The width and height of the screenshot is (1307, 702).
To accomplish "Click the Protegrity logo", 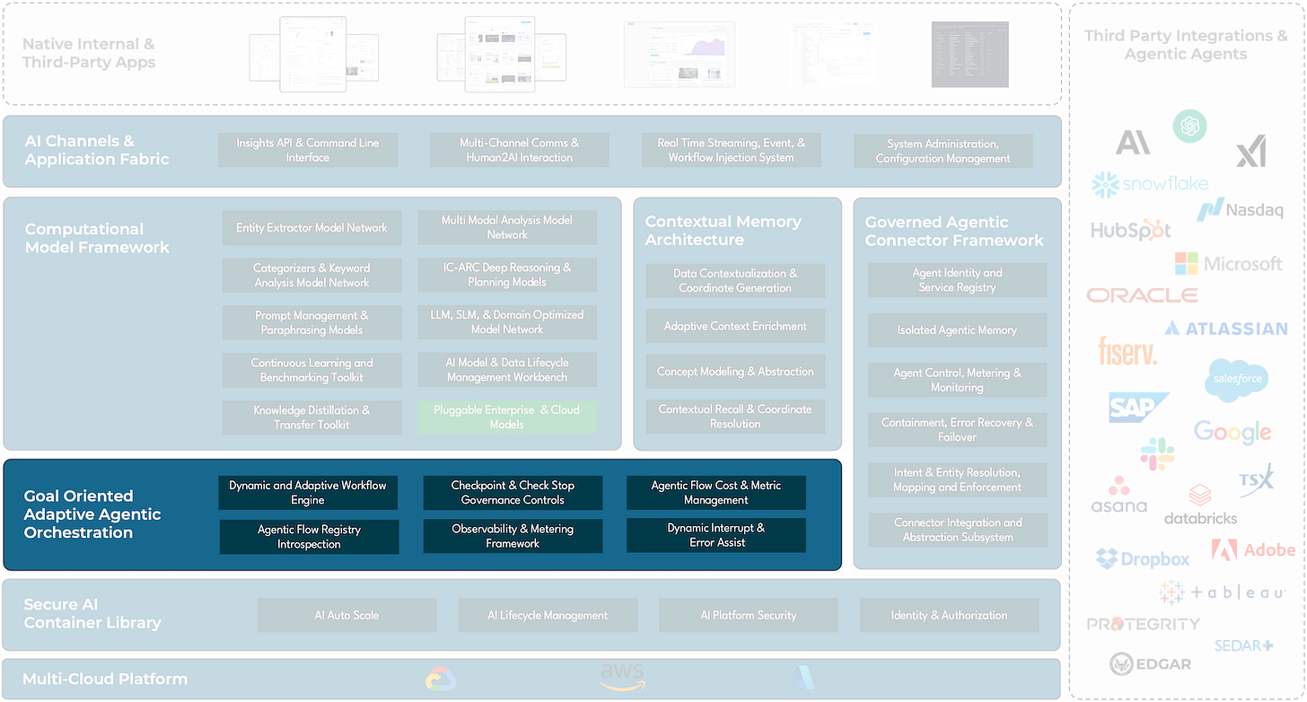I will pos(1143,624).
